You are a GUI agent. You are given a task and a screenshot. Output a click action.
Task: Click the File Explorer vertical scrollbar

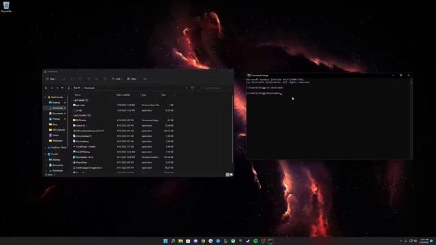pos(232,129)
